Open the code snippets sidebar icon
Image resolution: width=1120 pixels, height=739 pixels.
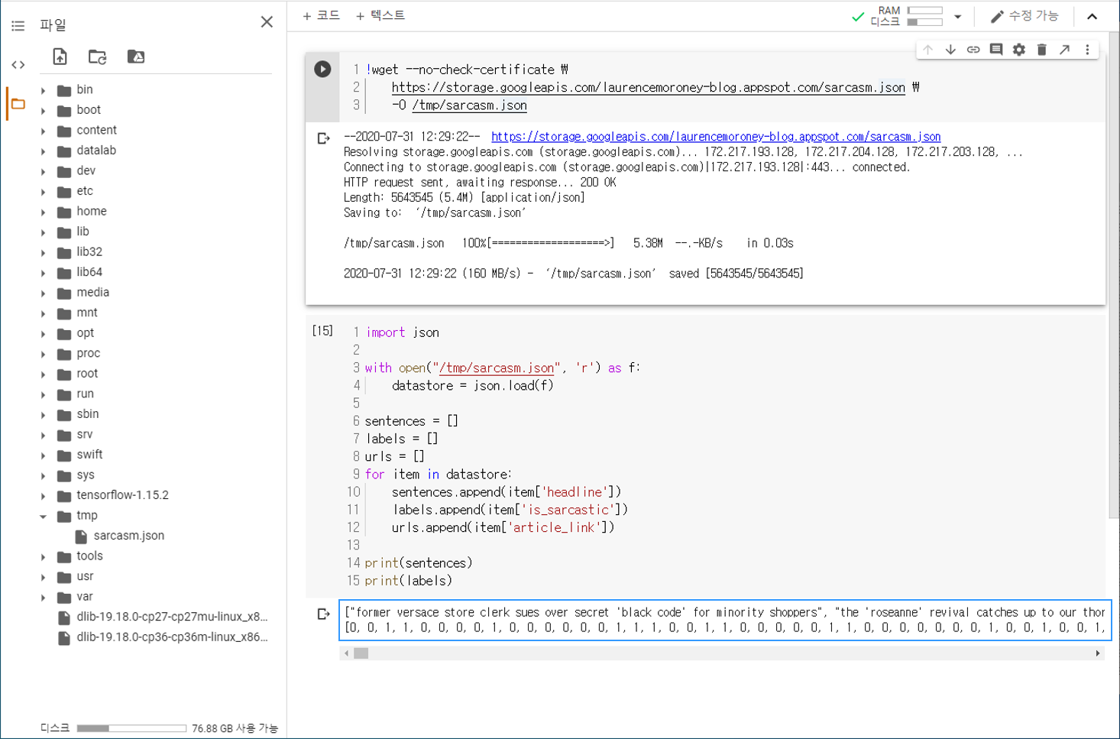point(18,65)
